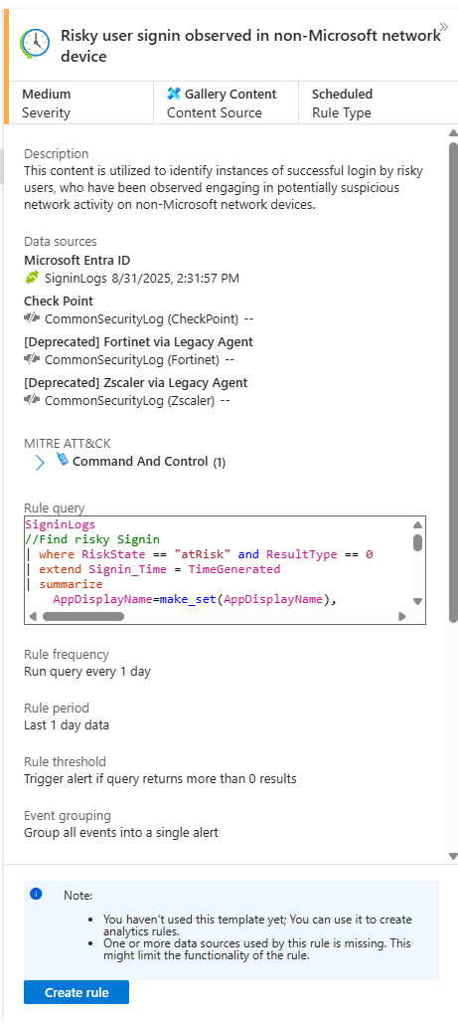Viewport: 458px width, 1024px height.
Task: Click inside the rule query code box
Action: pyautogui.click(x=218, y=562)
